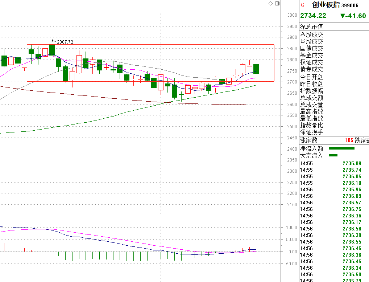Image resolution: width=369 pixels, height=282 pixels.
Task: Select the 基金成交 row
Action: point(334,56)
